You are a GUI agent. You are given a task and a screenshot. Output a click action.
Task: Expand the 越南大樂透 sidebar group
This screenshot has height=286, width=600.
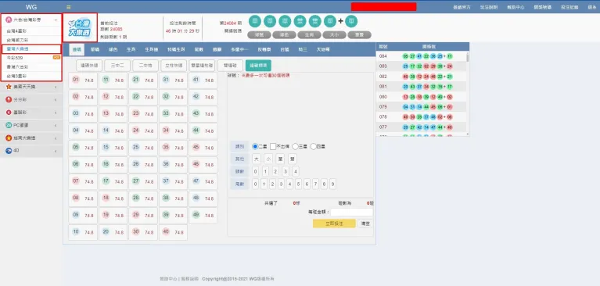(31, 138)
